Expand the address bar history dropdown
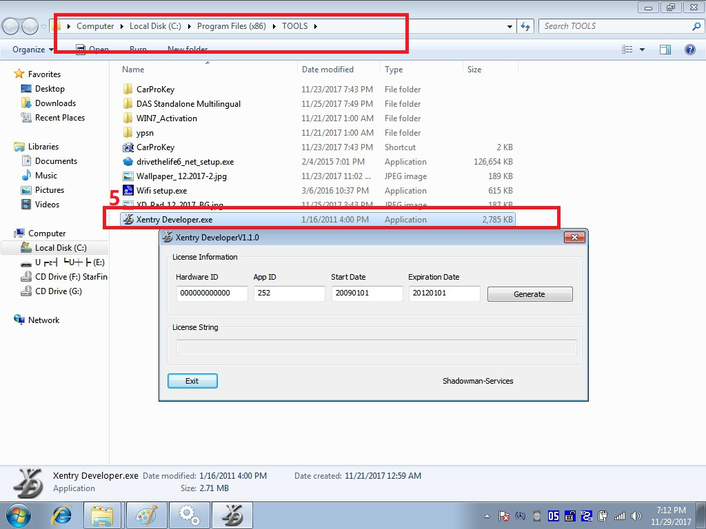706x529 pixels. point(510,26)
